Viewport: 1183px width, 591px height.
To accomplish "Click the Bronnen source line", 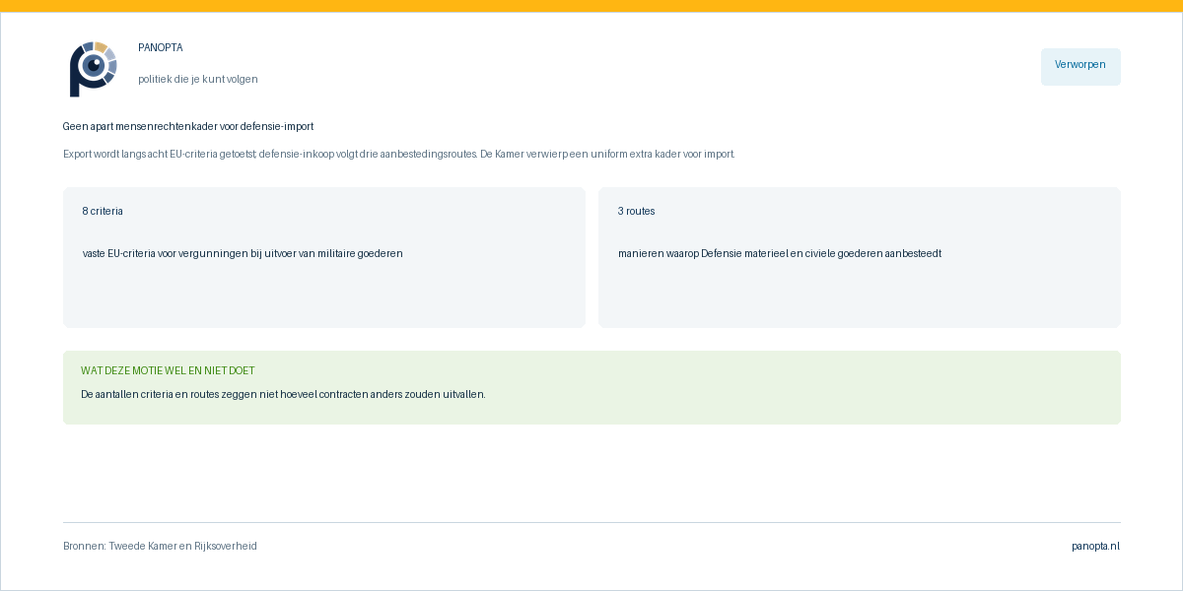I will point(160,546).
